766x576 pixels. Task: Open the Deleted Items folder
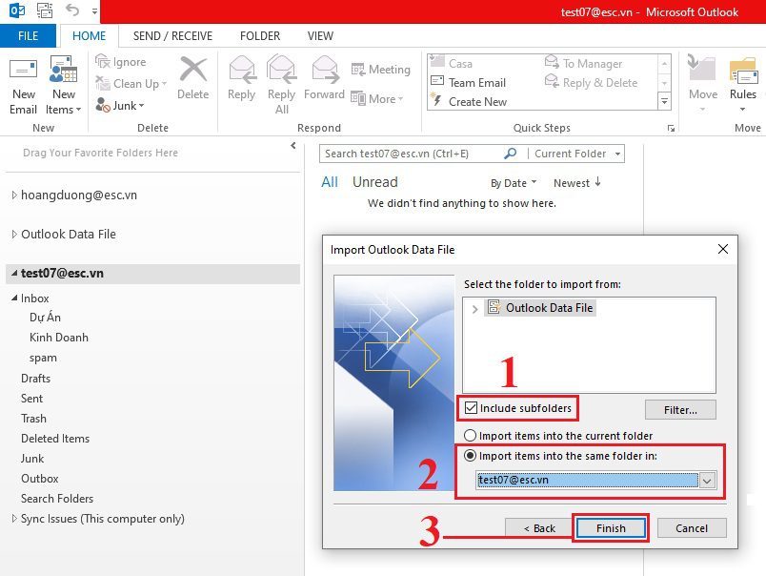(55, 439)
